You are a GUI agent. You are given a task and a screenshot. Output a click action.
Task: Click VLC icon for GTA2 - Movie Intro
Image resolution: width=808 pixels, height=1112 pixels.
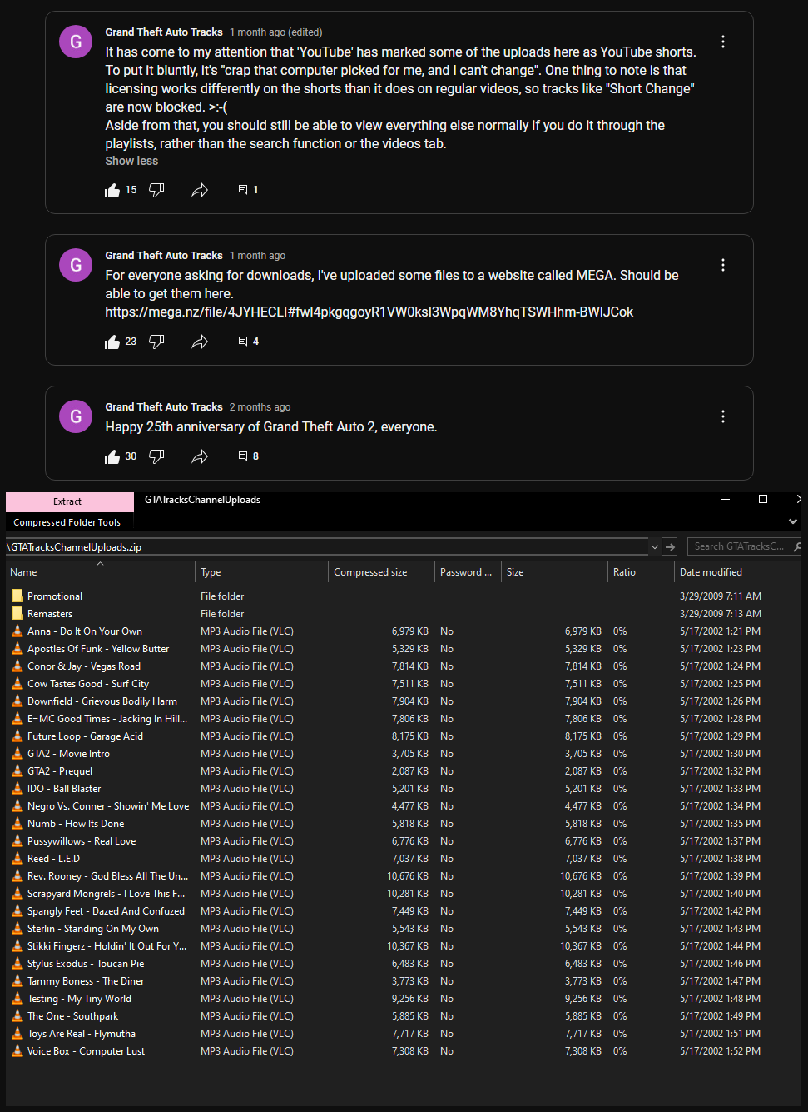(x=17, y=754)
